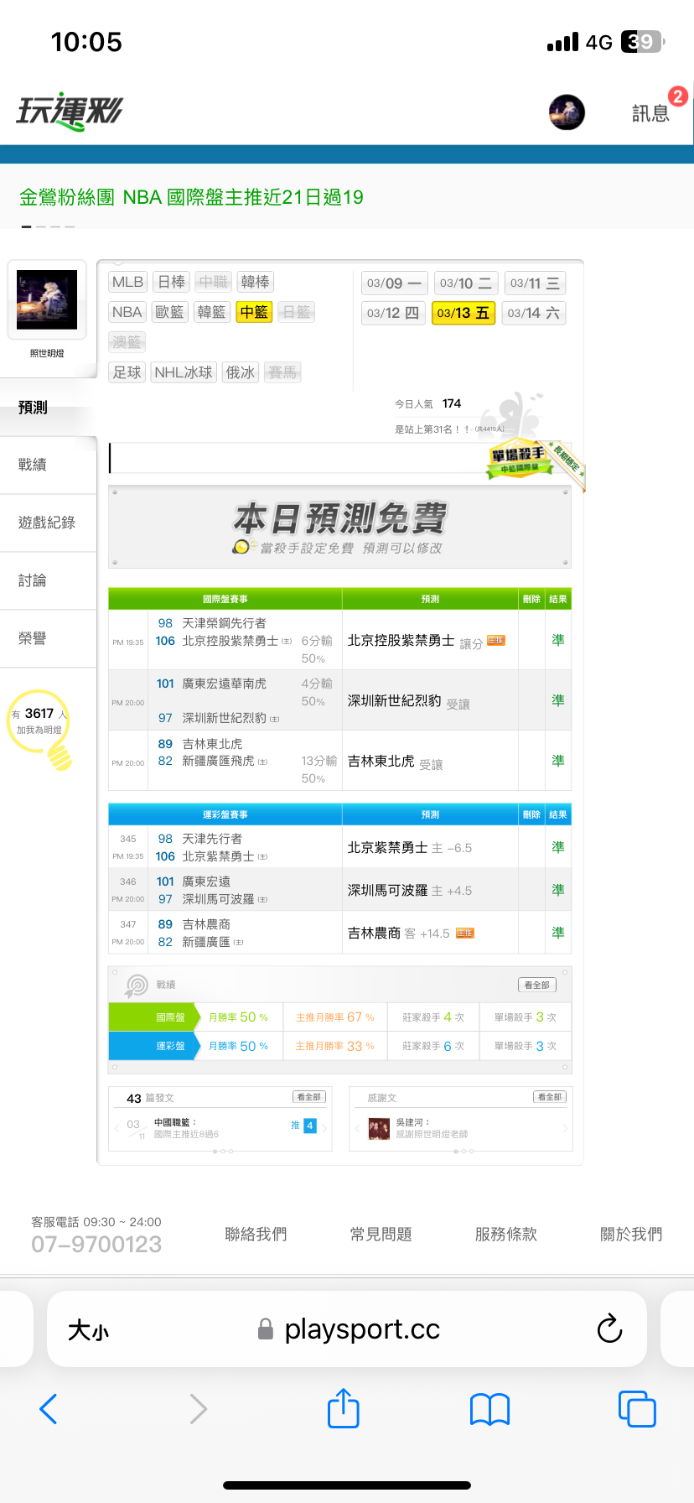Open the 預測 sidebar menu
Screen dimensions: 694x1503
(49, 408)
